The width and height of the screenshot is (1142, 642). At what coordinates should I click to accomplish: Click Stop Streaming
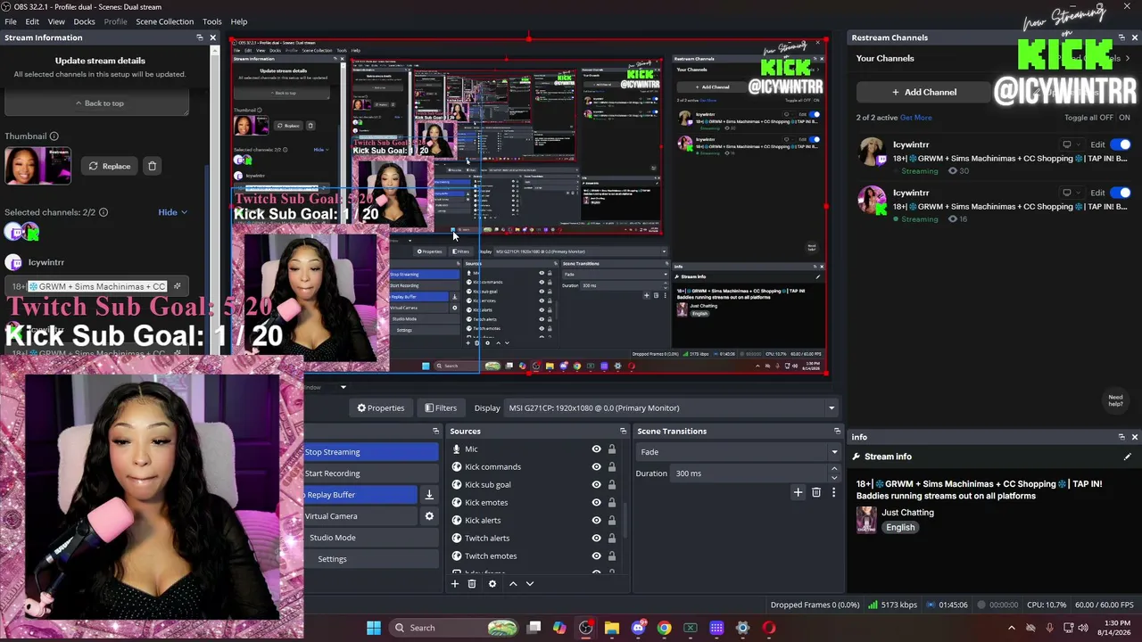[x=371, y=452]
